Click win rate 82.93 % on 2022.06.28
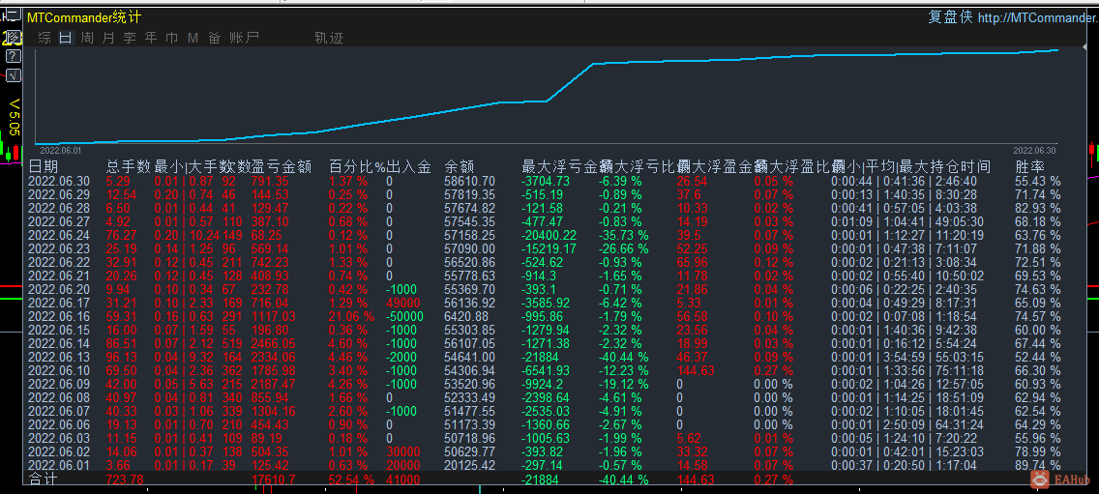 [x=1037, y=208]
